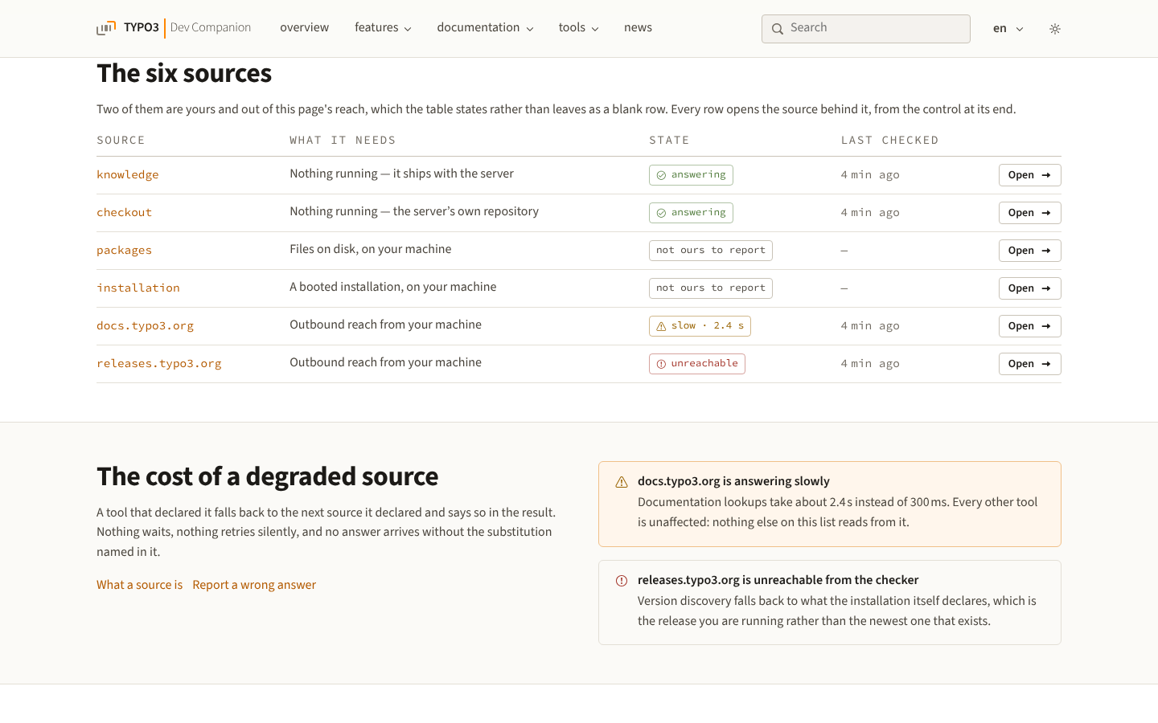1158x723 pixels.
Task: Follow the packages source link
Action: (124, 251)
